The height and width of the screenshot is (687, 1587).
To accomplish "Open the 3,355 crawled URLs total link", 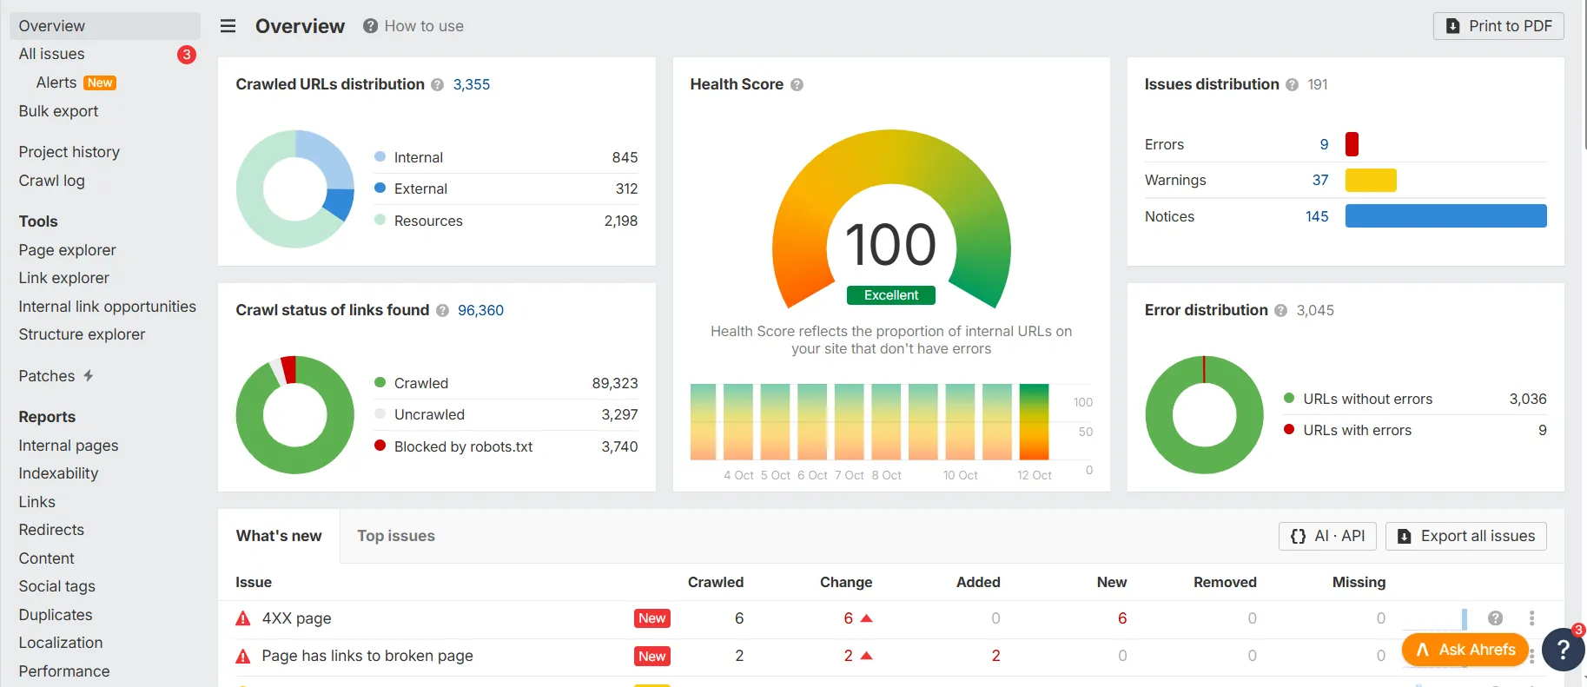I will [472, 85].
